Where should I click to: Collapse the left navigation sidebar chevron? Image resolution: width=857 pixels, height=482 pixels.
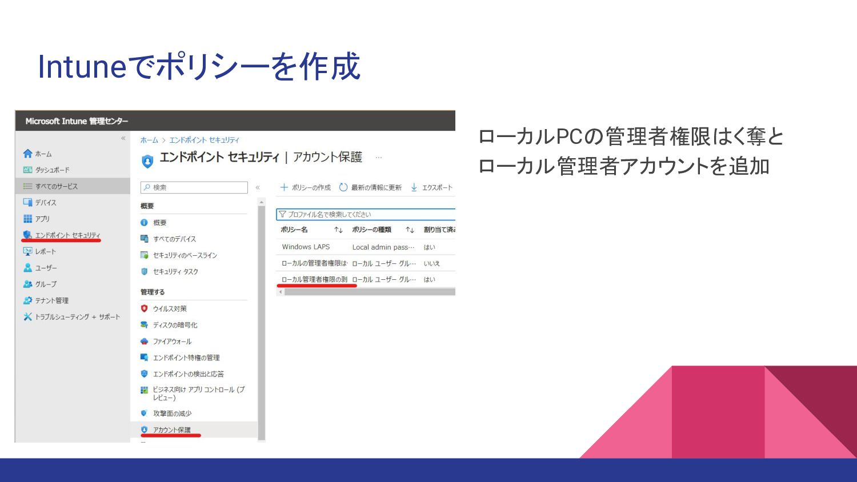tap(123, 138)
